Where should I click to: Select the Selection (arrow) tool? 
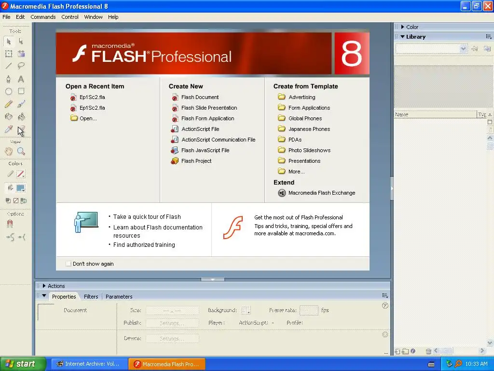[x=9, y=42]
